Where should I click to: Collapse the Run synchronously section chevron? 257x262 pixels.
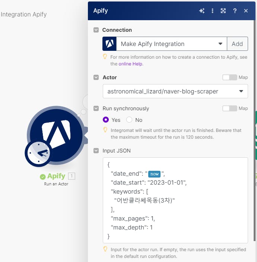pos(96,108)
